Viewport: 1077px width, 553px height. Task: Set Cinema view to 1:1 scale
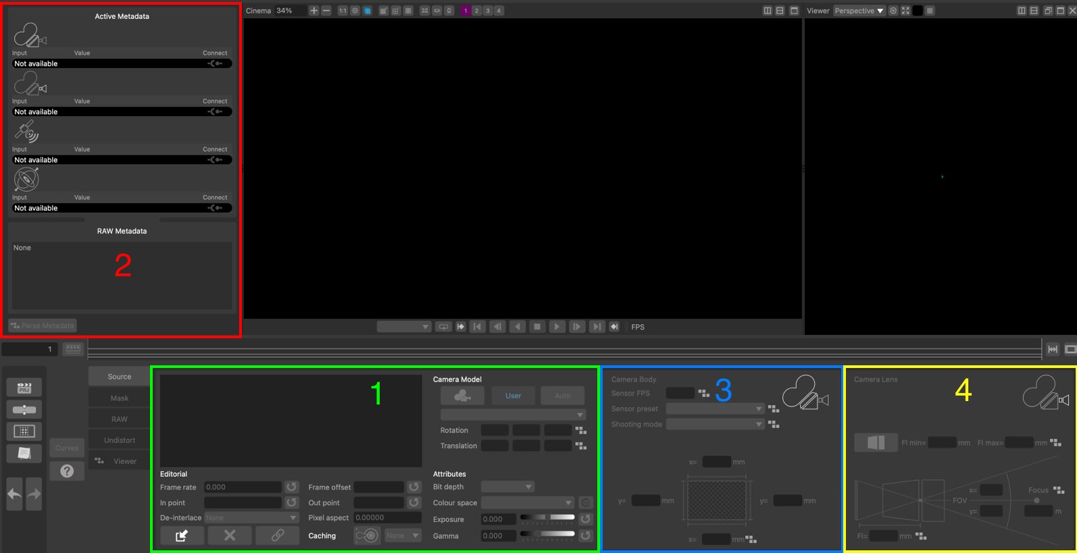click(343, 11)
